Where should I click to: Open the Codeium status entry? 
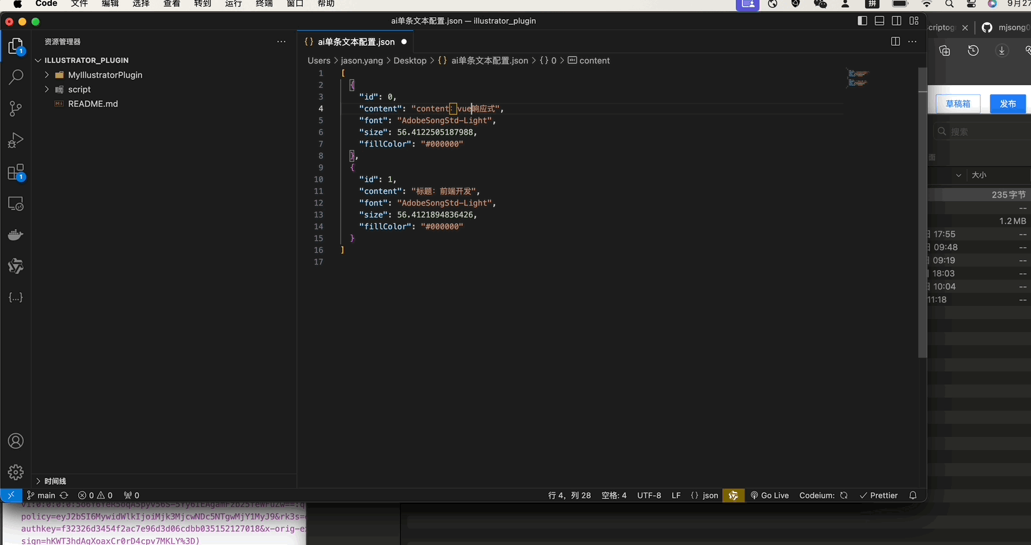coord(823,495)
